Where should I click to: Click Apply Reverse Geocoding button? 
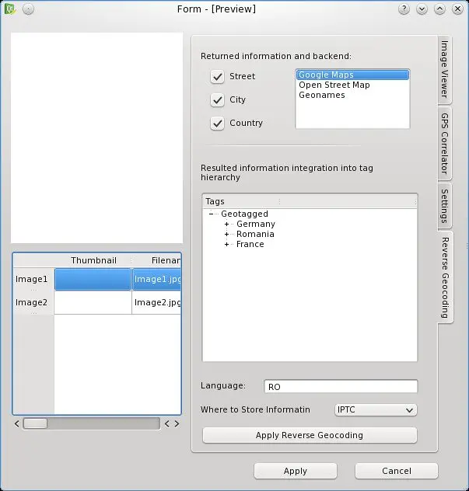[x=310, y=435]
